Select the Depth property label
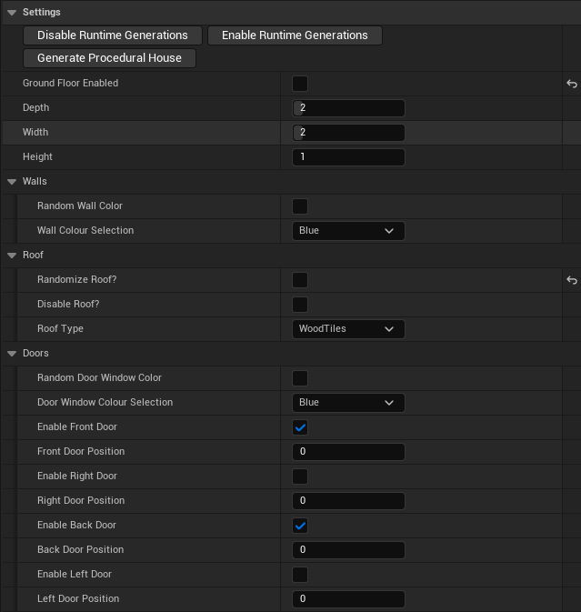The image size is (581, 612). [x=35, y=107]
